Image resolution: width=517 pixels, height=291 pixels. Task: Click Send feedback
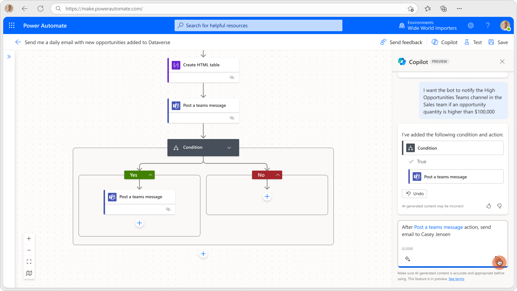click(401, 42)
